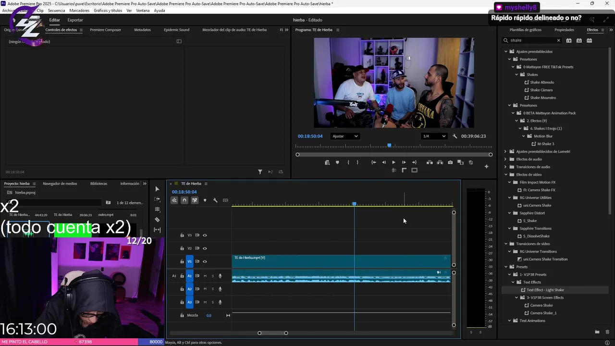Delete custom item in Effects panel
615x346 pixels.
pos(607,332)
